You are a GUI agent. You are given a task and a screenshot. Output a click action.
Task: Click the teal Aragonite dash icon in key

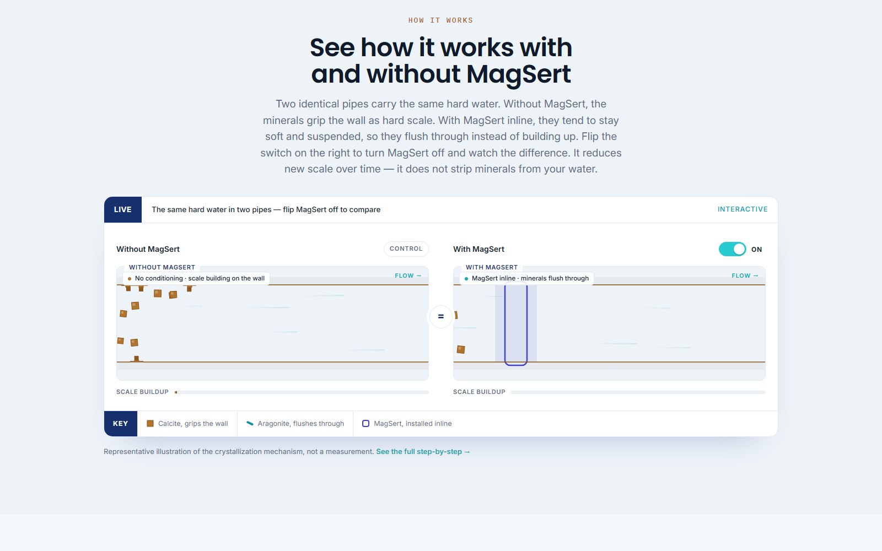[x=250, y=423]
